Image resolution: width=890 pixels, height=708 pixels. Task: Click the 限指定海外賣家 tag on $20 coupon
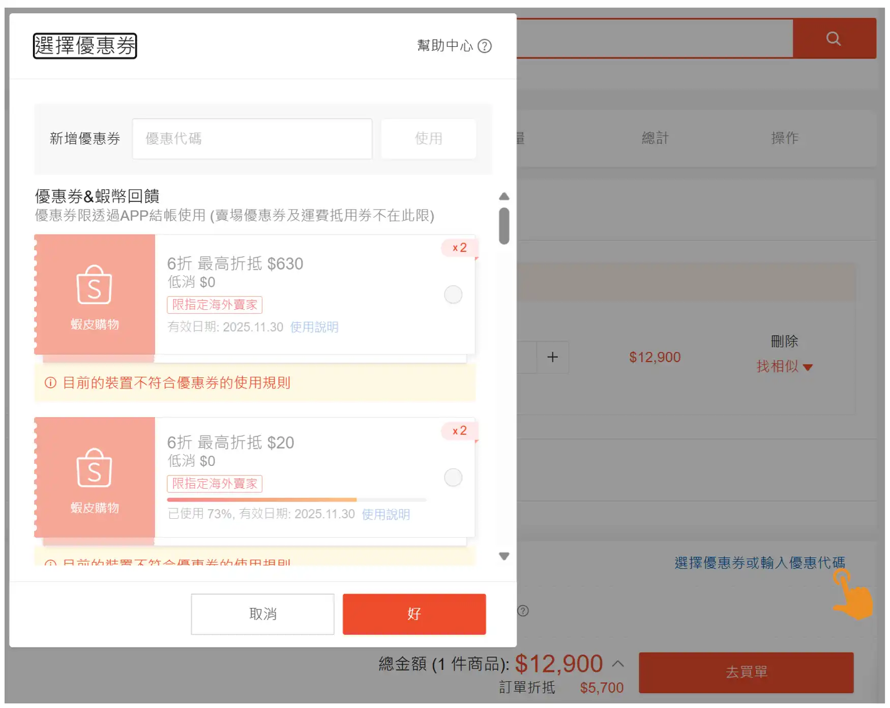[x=215, y=484]
